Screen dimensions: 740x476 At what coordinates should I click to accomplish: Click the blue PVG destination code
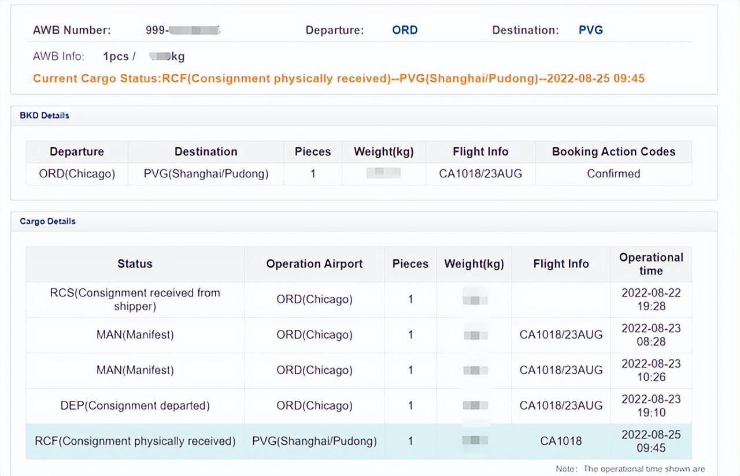coord(591,30)
